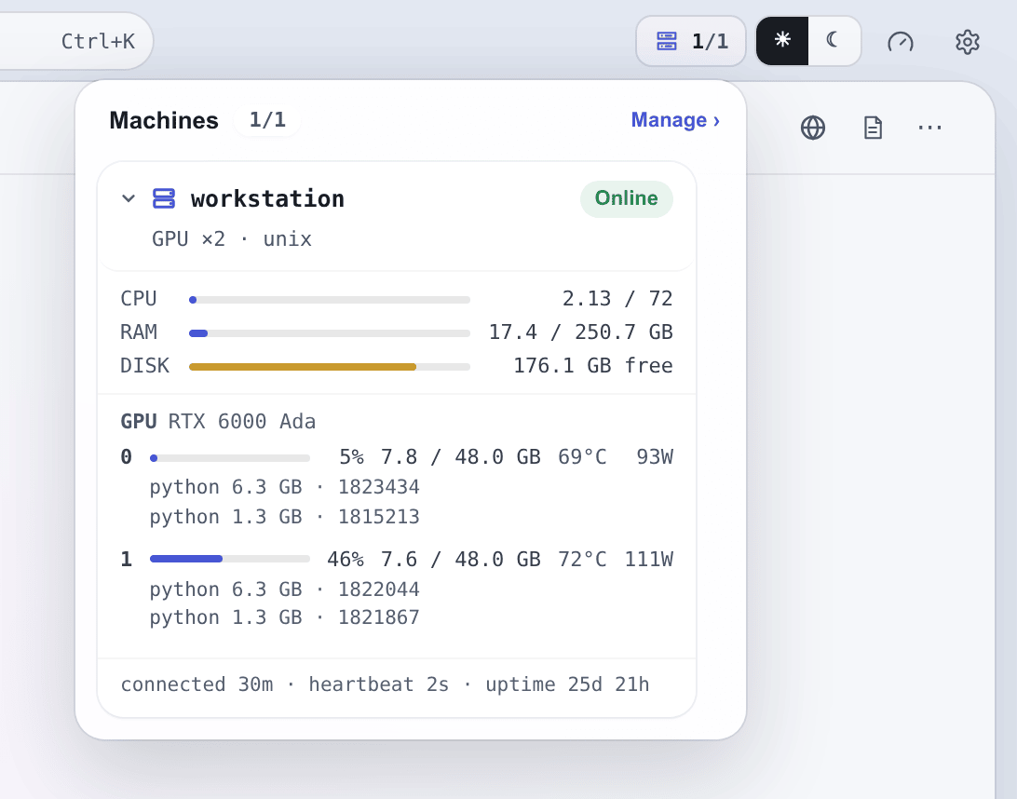The image size is (1017, 799).
Task: Click the GPU 1 utilization "46%" value
Action: 345,559
